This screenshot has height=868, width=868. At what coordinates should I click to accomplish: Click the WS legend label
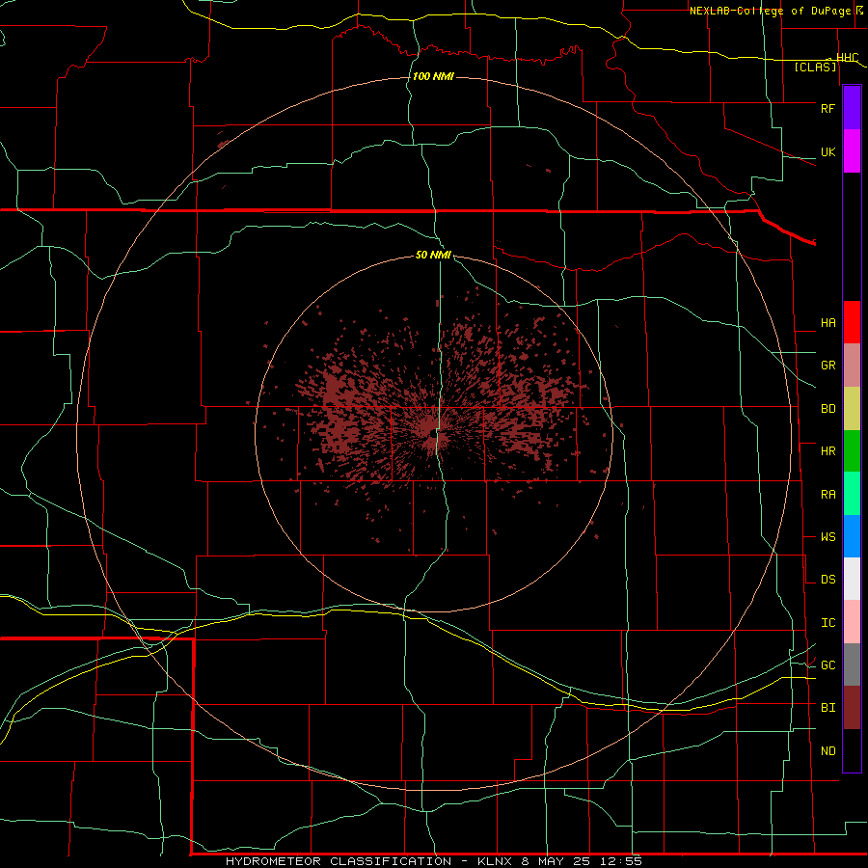(x=827, y=537)
